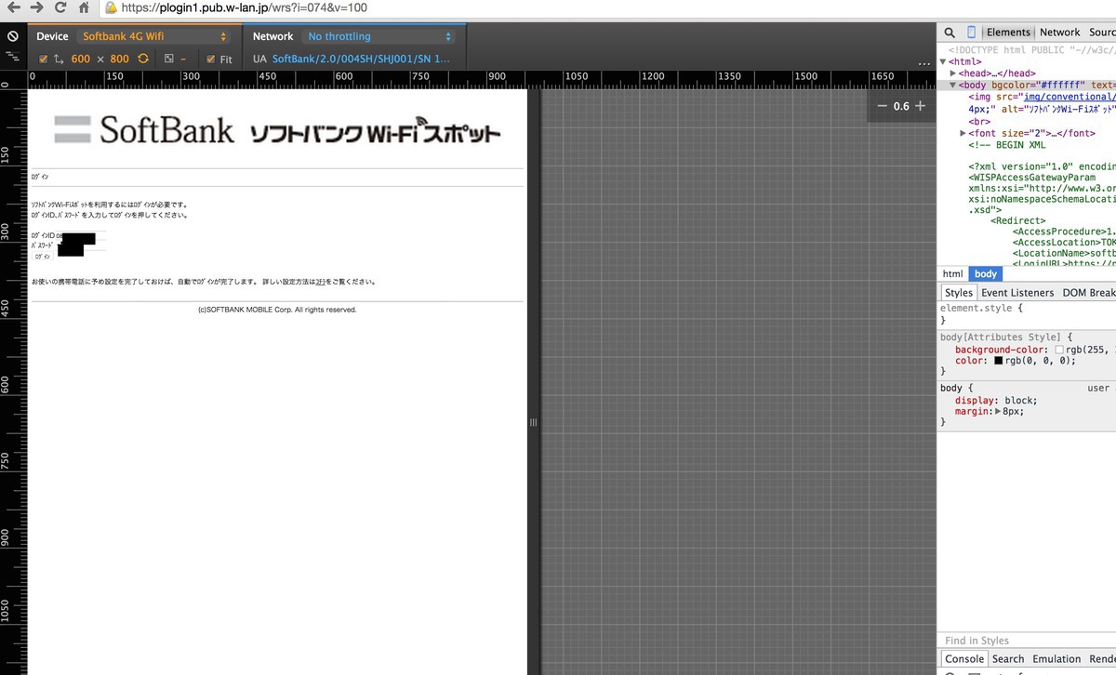Open the Styles sidebar tab
The image size is (1116, 675).
[958, 293]
